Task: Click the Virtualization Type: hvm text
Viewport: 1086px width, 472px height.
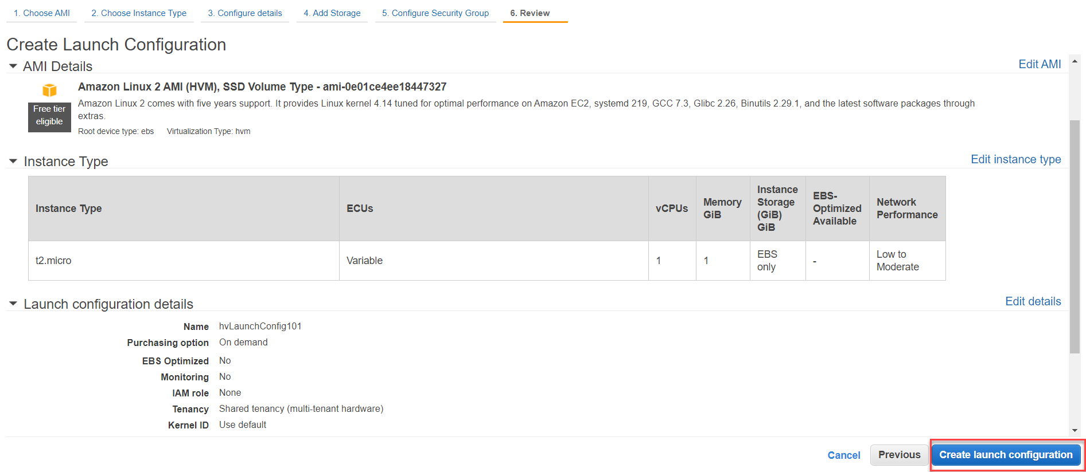Action: coord(208,131)
